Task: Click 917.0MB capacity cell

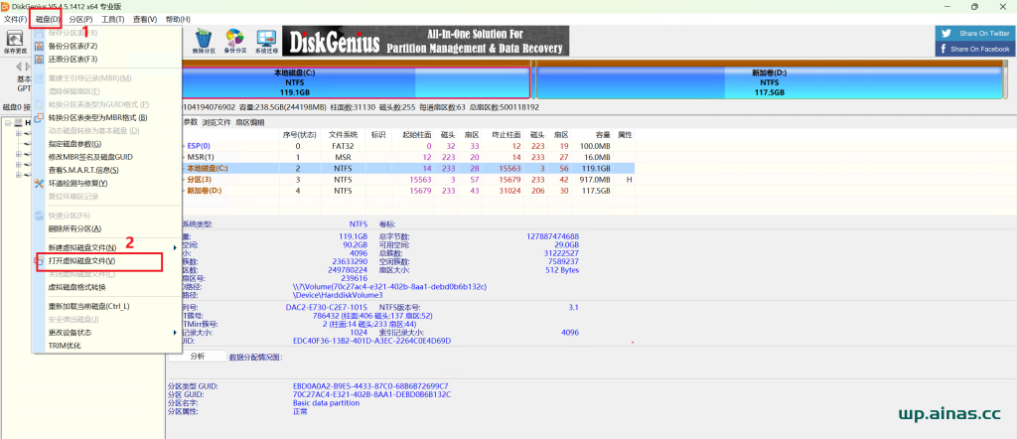Action: (x=596, y=179)
